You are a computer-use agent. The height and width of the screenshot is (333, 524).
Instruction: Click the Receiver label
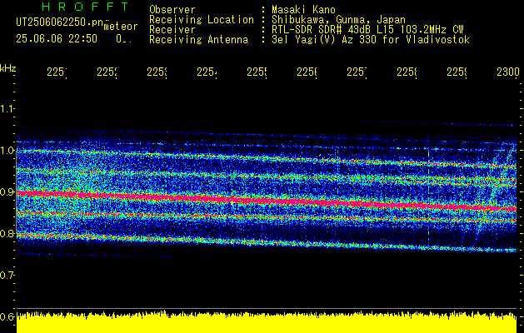point(172,30)
